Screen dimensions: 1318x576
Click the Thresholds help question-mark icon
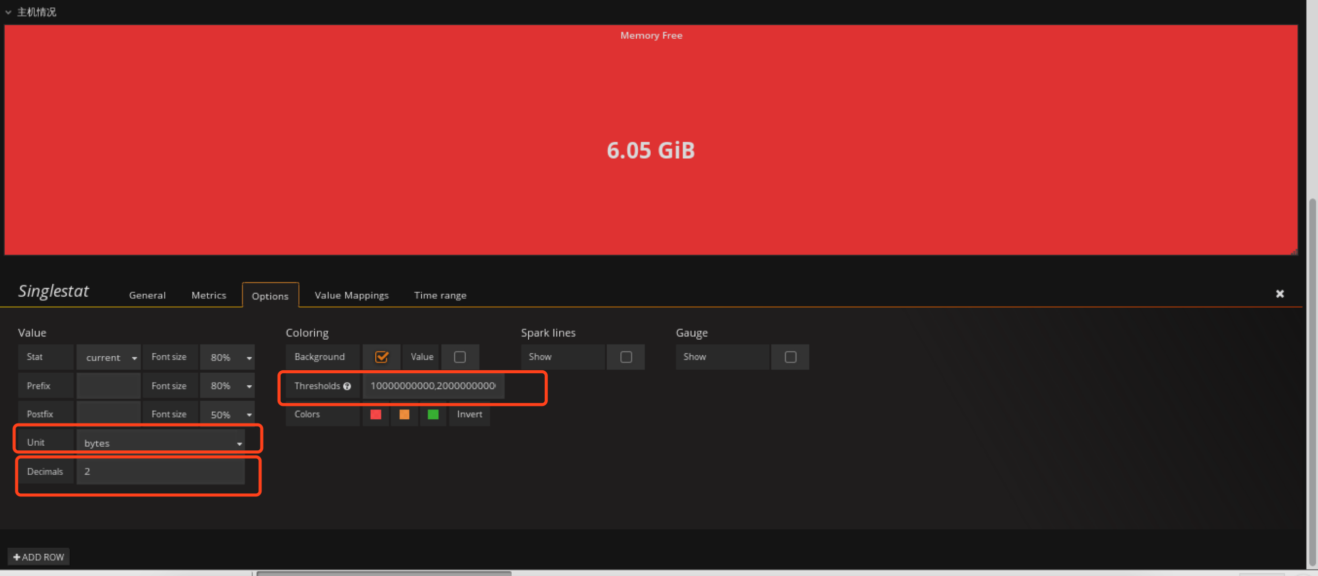click(347, 386)
